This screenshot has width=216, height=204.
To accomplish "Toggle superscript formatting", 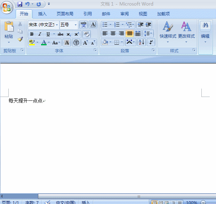I will [x=77, y=34].
